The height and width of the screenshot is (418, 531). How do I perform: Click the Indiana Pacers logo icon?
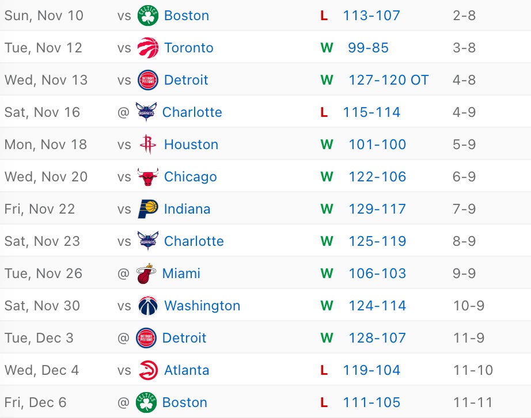tap(148, 209)
